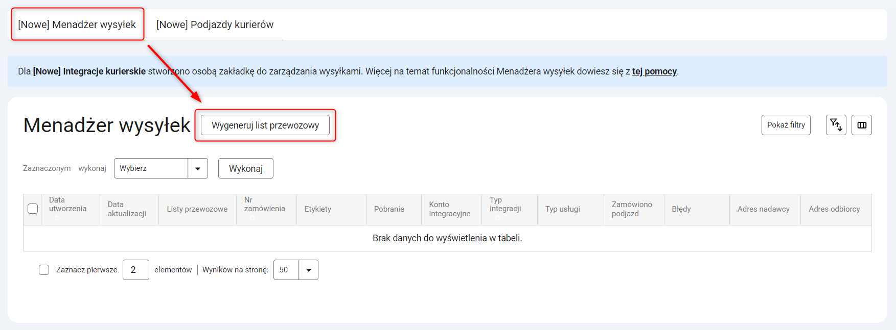896x330 pixels.
Task: Open the filter and sort icon button
Action: click(x=836, y=125)
